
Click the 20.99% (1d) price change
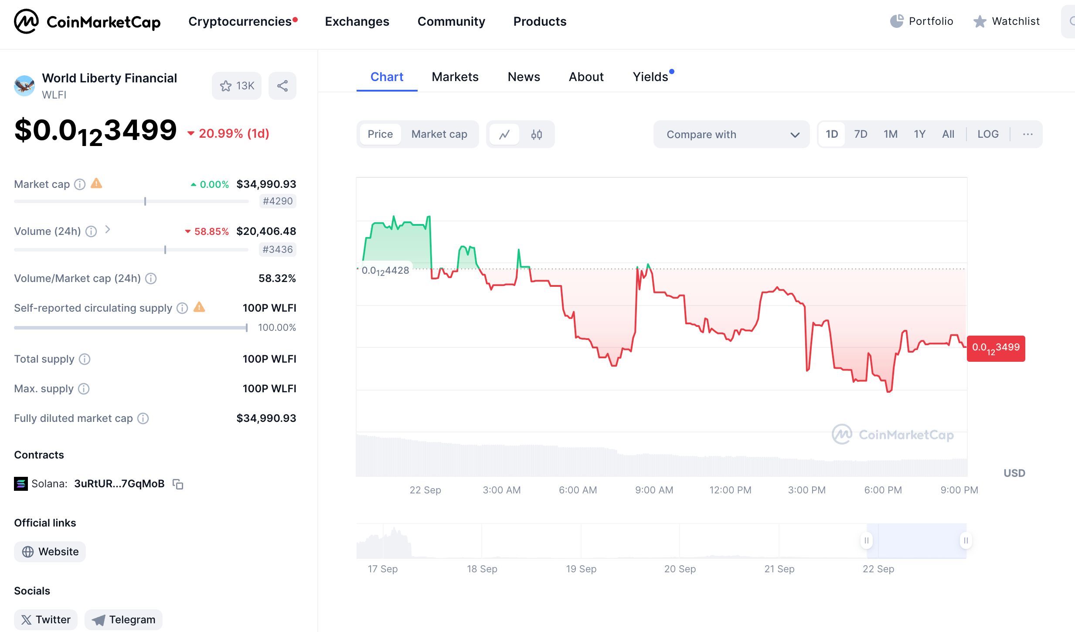point(228,134)
